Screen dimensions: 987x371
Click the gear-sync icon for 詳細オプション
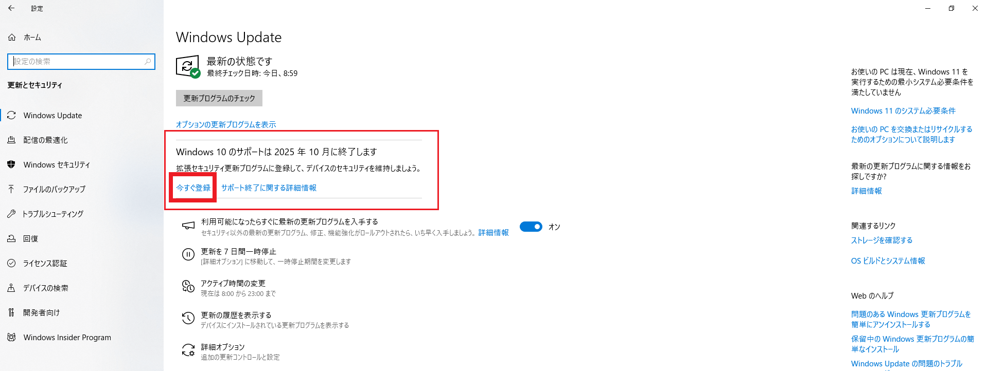pyautogui.click(x=188, y=350)
